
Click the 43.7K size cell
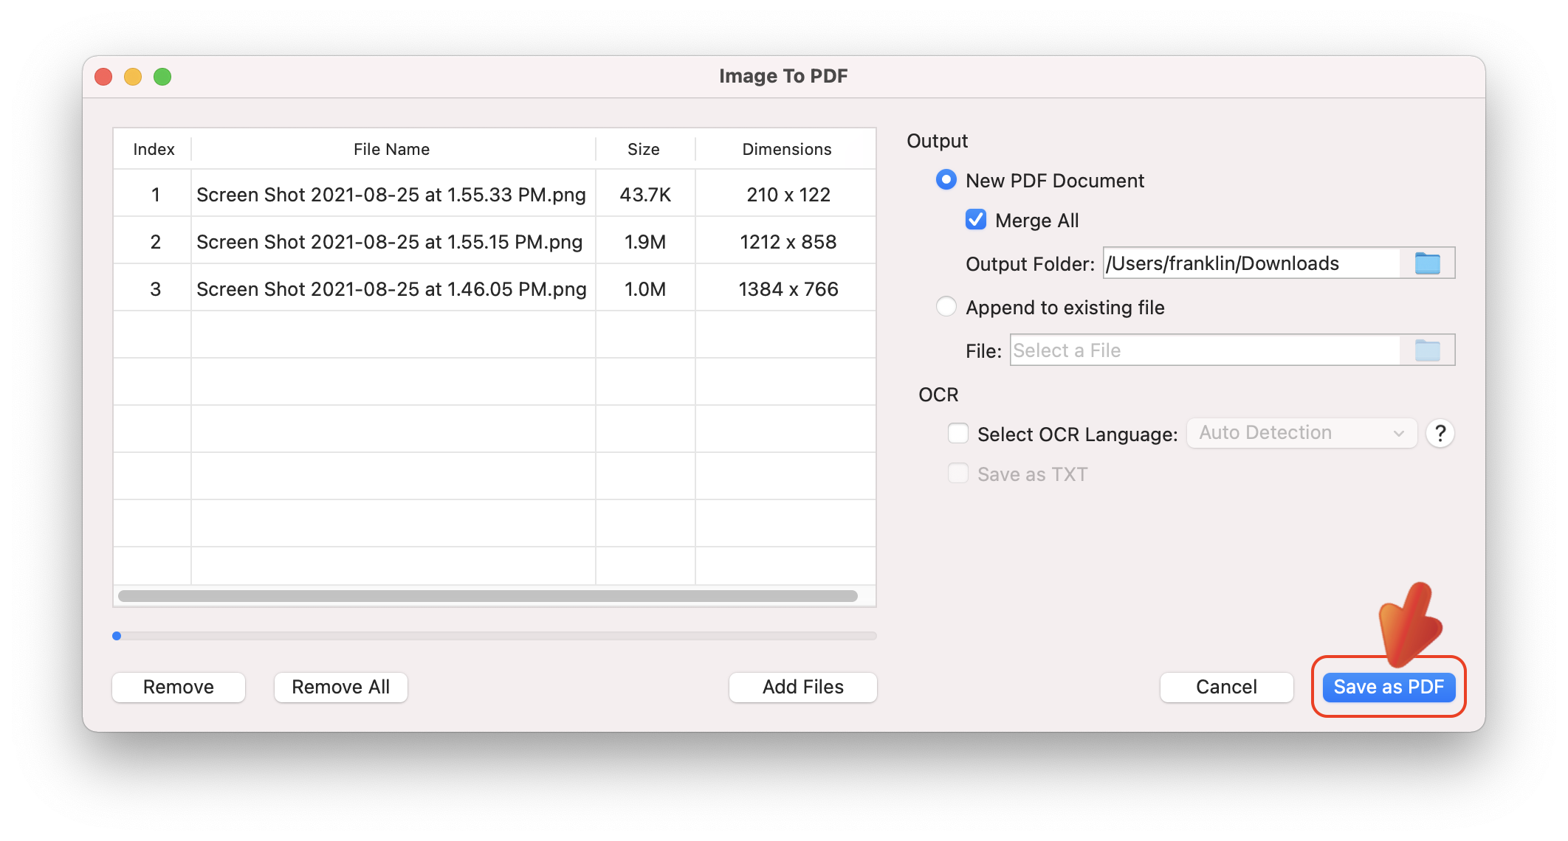[645, 195]
